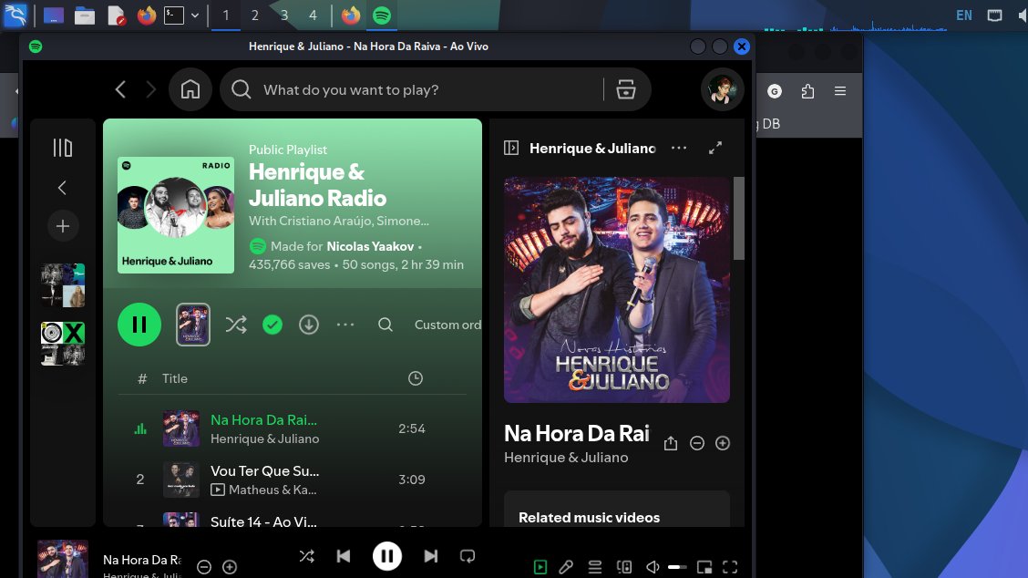Viewport: 1028px width, 578px height.
Task: Expand the Now Playing panel to full view
Action: [x=715, y=148]
